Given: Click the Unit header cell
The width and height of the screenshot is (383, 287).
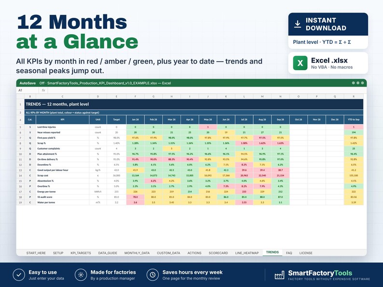Looking at the screenshot, I should 98,119.
